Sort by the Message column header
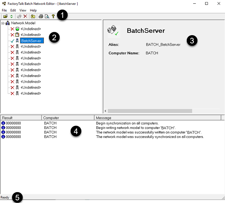The height and width of the screenshot is (203, 225). (x=158, y=118)
